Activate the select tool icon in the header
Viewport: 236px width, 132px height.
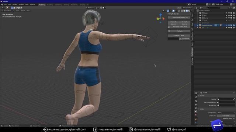click(8, 8)
